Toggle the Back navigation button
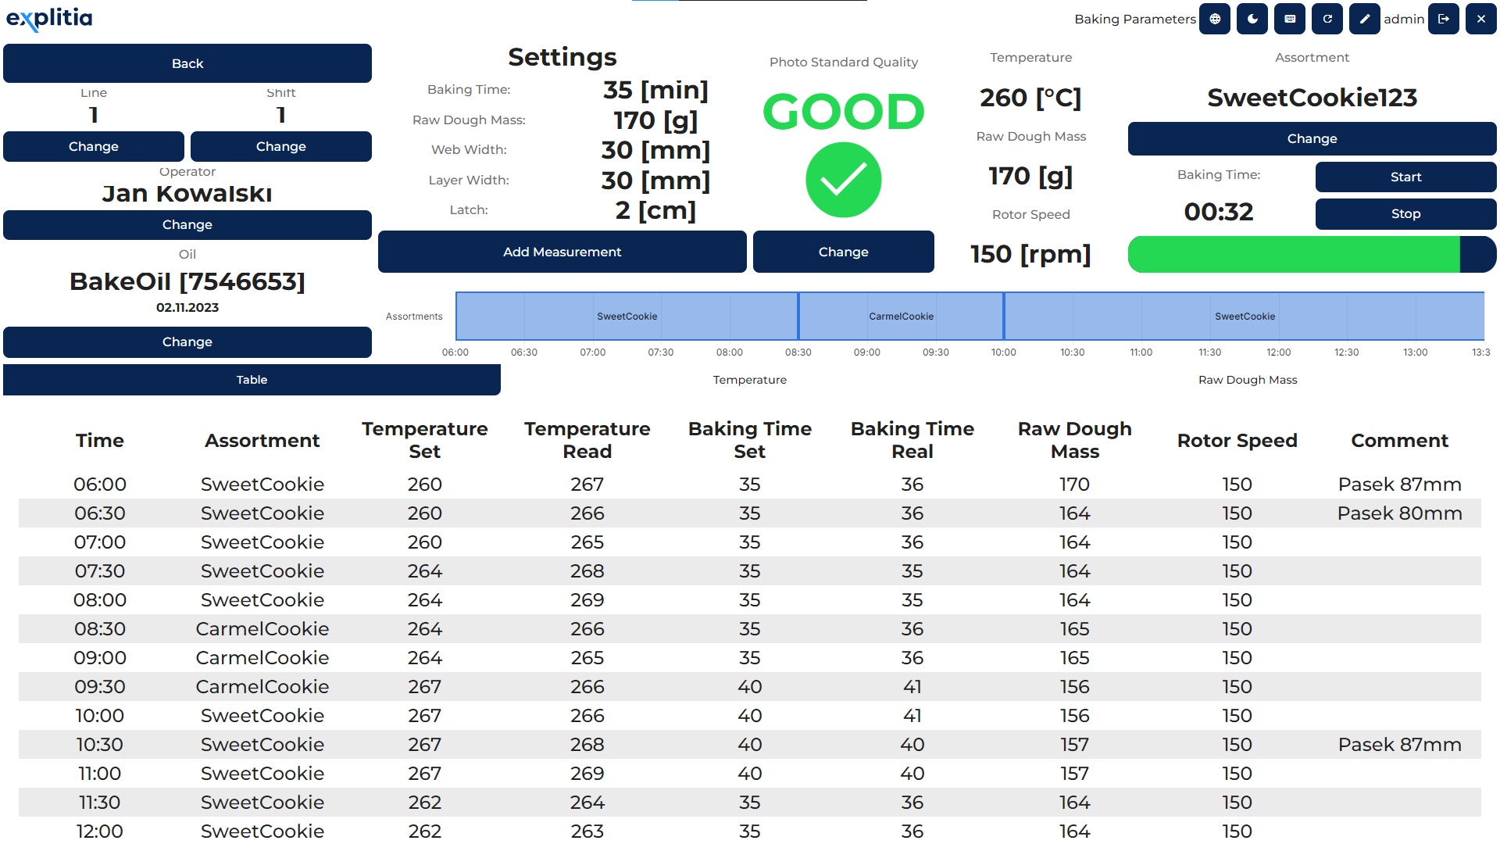This screenshot has height=844, width=1500. pyautogui.click(x=188, y=63)
